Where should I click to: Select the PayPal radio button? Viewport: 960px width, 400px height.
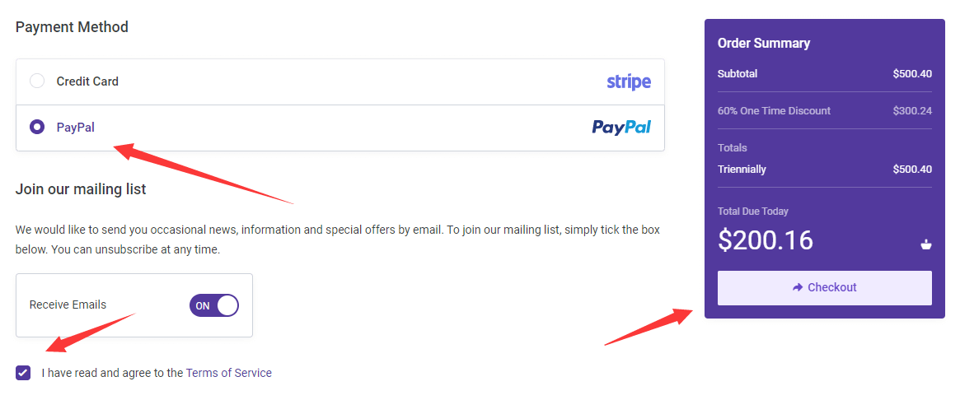coord(37,128)
